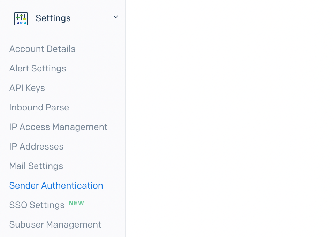
Task: Open SSO Settings
Action: pyautogui.click(x=37, y=205)
